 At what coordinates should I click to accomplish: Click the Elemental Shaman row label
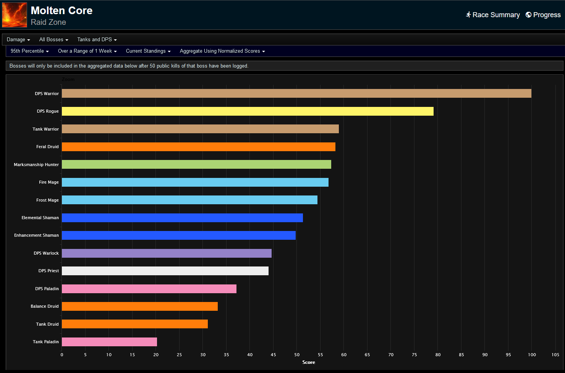click(x=40, y=218)
